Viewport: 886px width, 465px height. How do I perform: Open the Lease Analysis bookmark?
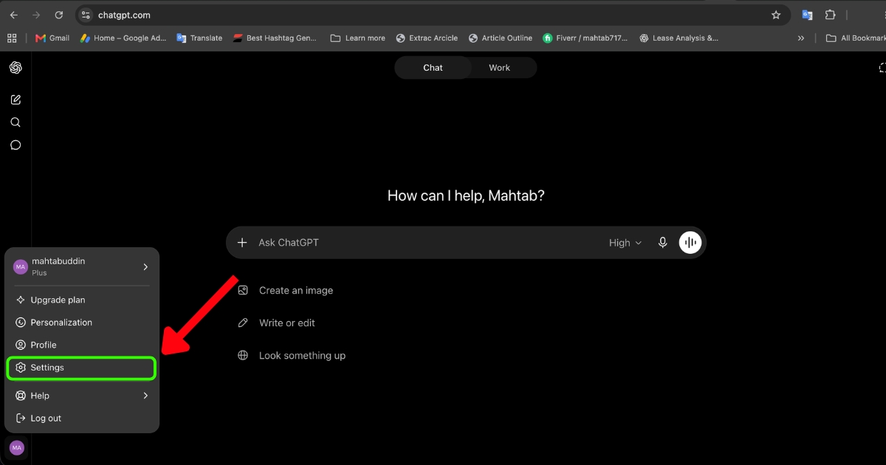679,38
